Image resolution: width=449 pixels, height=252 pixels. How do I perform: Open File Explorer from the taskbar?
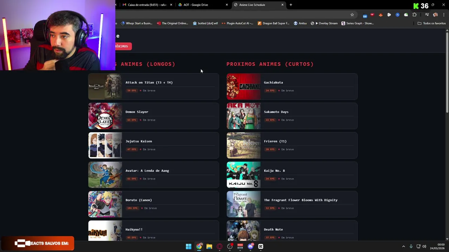click(x=209, y=246)
